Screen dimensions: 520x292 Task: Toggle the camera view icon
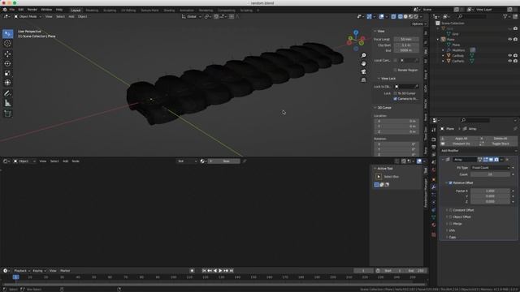pyautogui.click(x=364, y=72)
